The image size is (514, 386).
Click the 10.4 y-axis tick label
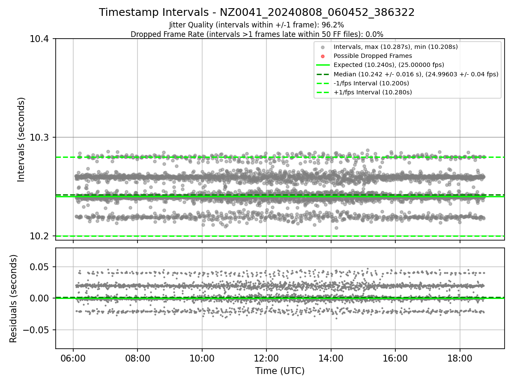tap(40, 39)
